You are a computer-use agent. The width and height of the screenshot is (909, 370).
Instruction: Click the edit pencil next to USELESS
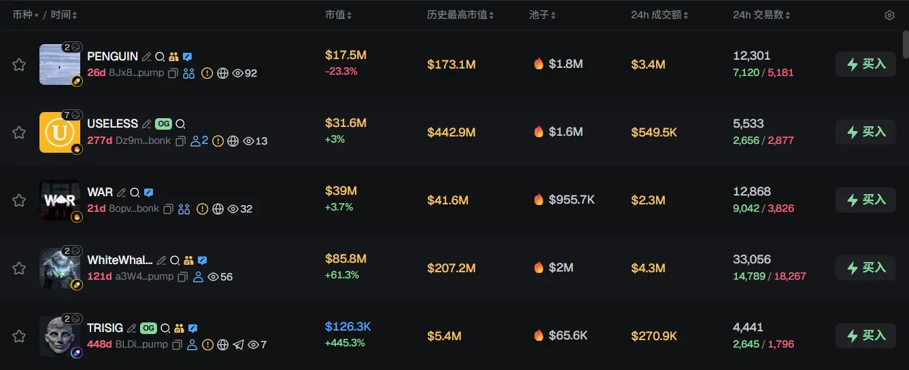[x=146, y=124]
